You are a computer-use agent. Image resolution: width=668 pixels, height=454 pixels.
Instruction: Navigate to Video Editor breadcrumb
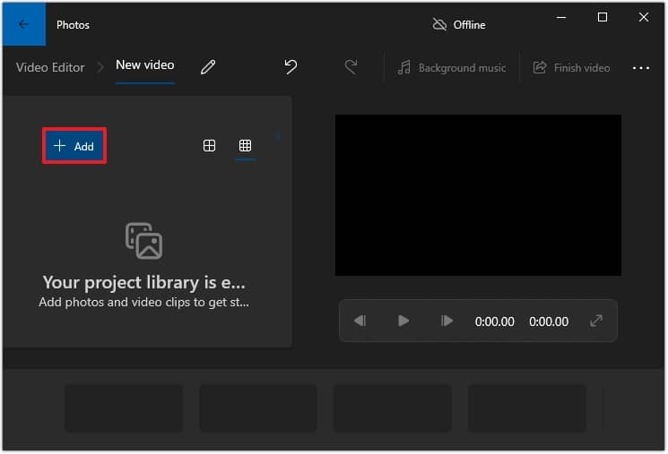click(50, 67)
